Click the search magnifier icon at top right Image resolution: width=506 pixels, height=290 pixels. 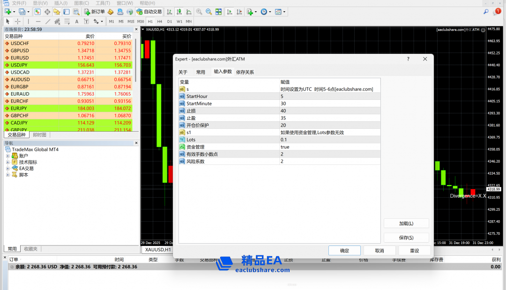[x=486, y=12]
